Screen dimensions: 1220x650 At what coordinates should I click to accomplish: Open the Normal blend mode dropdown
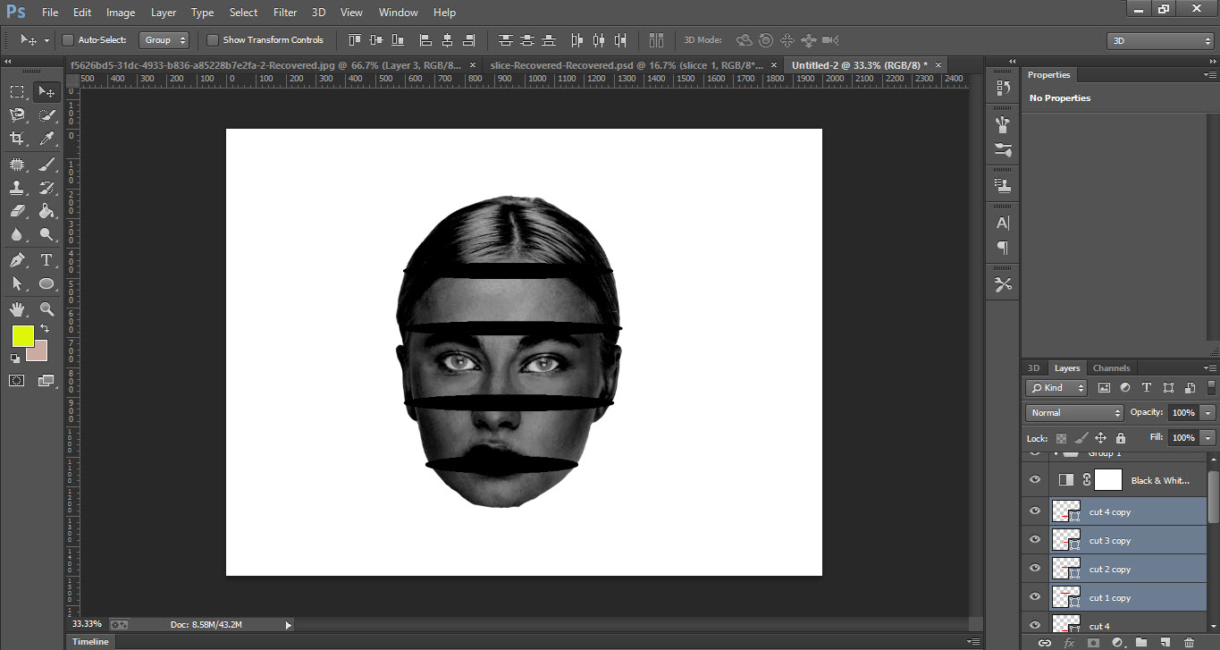(1074, 413)
